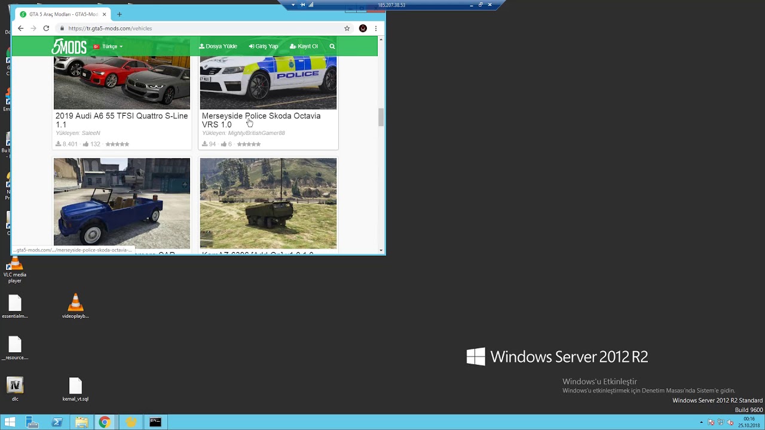Click the 8.401 download count
The width and height of the screenshot is (765, 430).
tap(67, 144)
